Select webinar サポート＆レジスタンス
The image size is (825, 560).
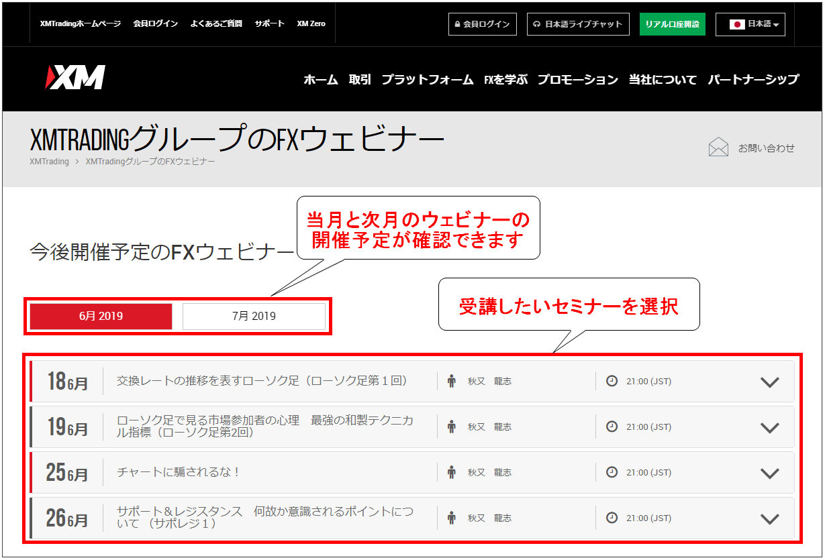pos(265,518)
